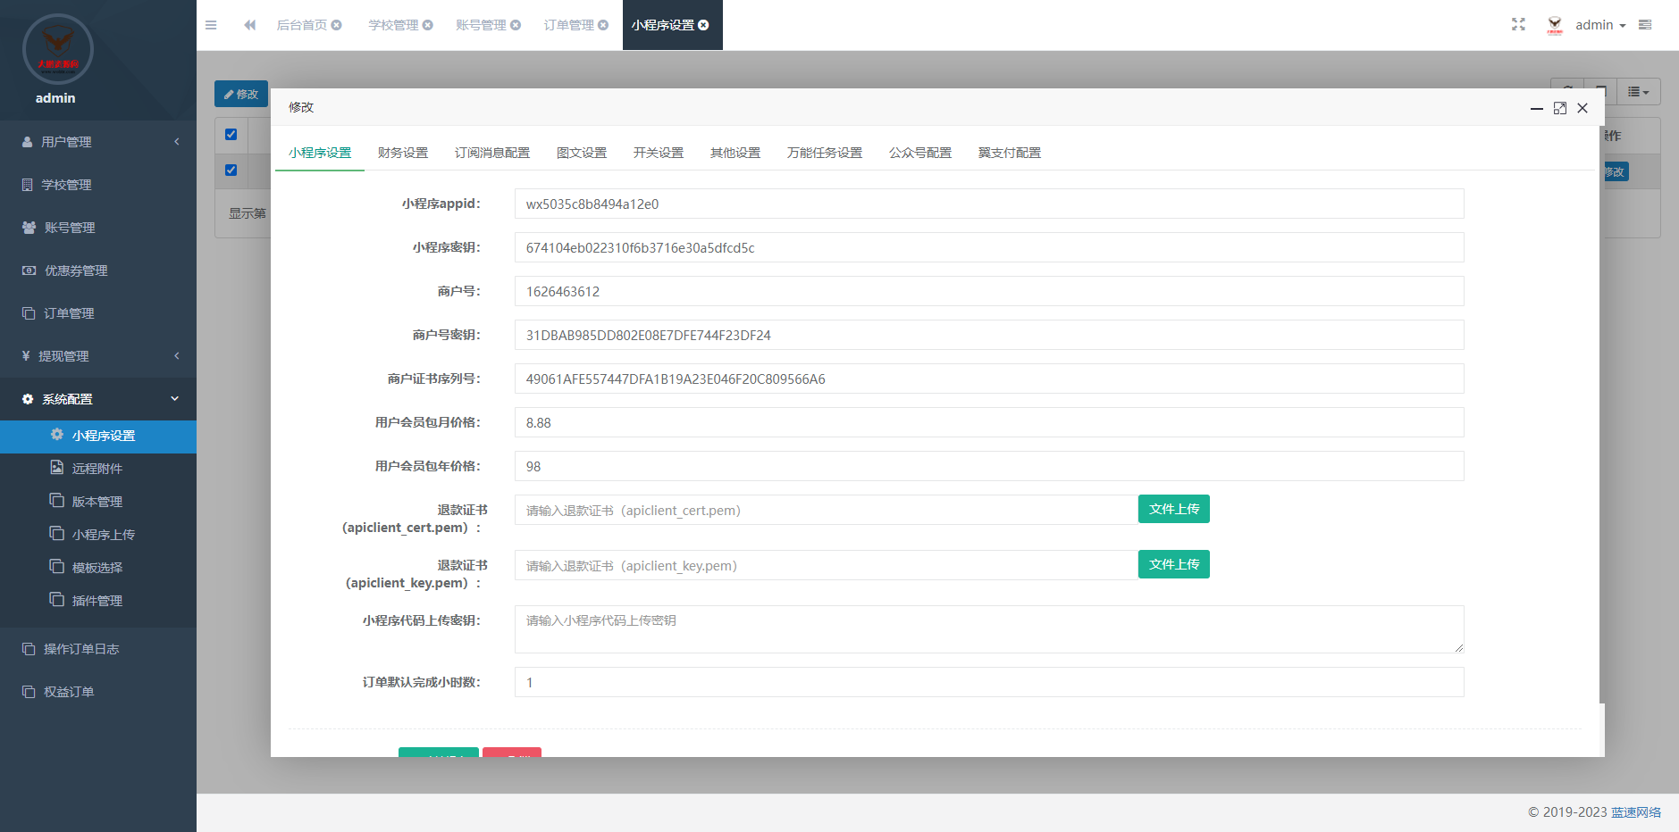The image size is (1679, 832).
Task: Click the hamburger menu toggle icon
Action: click(x=211, y=25)
